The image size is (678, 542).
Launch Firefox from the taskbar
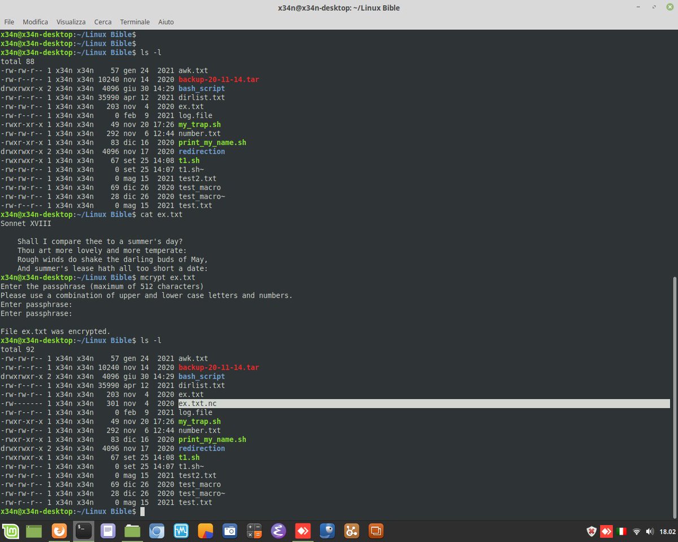[x=59, y=531]
